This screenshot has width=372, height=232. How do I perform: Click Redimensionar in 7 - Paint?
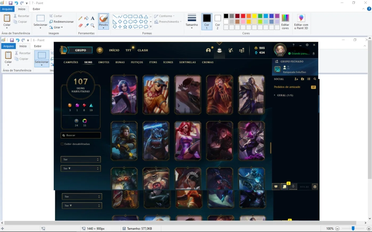click(x=61, y=22)
